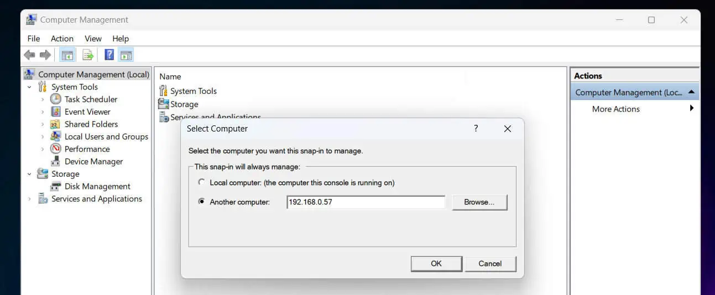Select System Tools label in tree
The height and width of the screenshot is (295, 715).
[x=74, y=87]
